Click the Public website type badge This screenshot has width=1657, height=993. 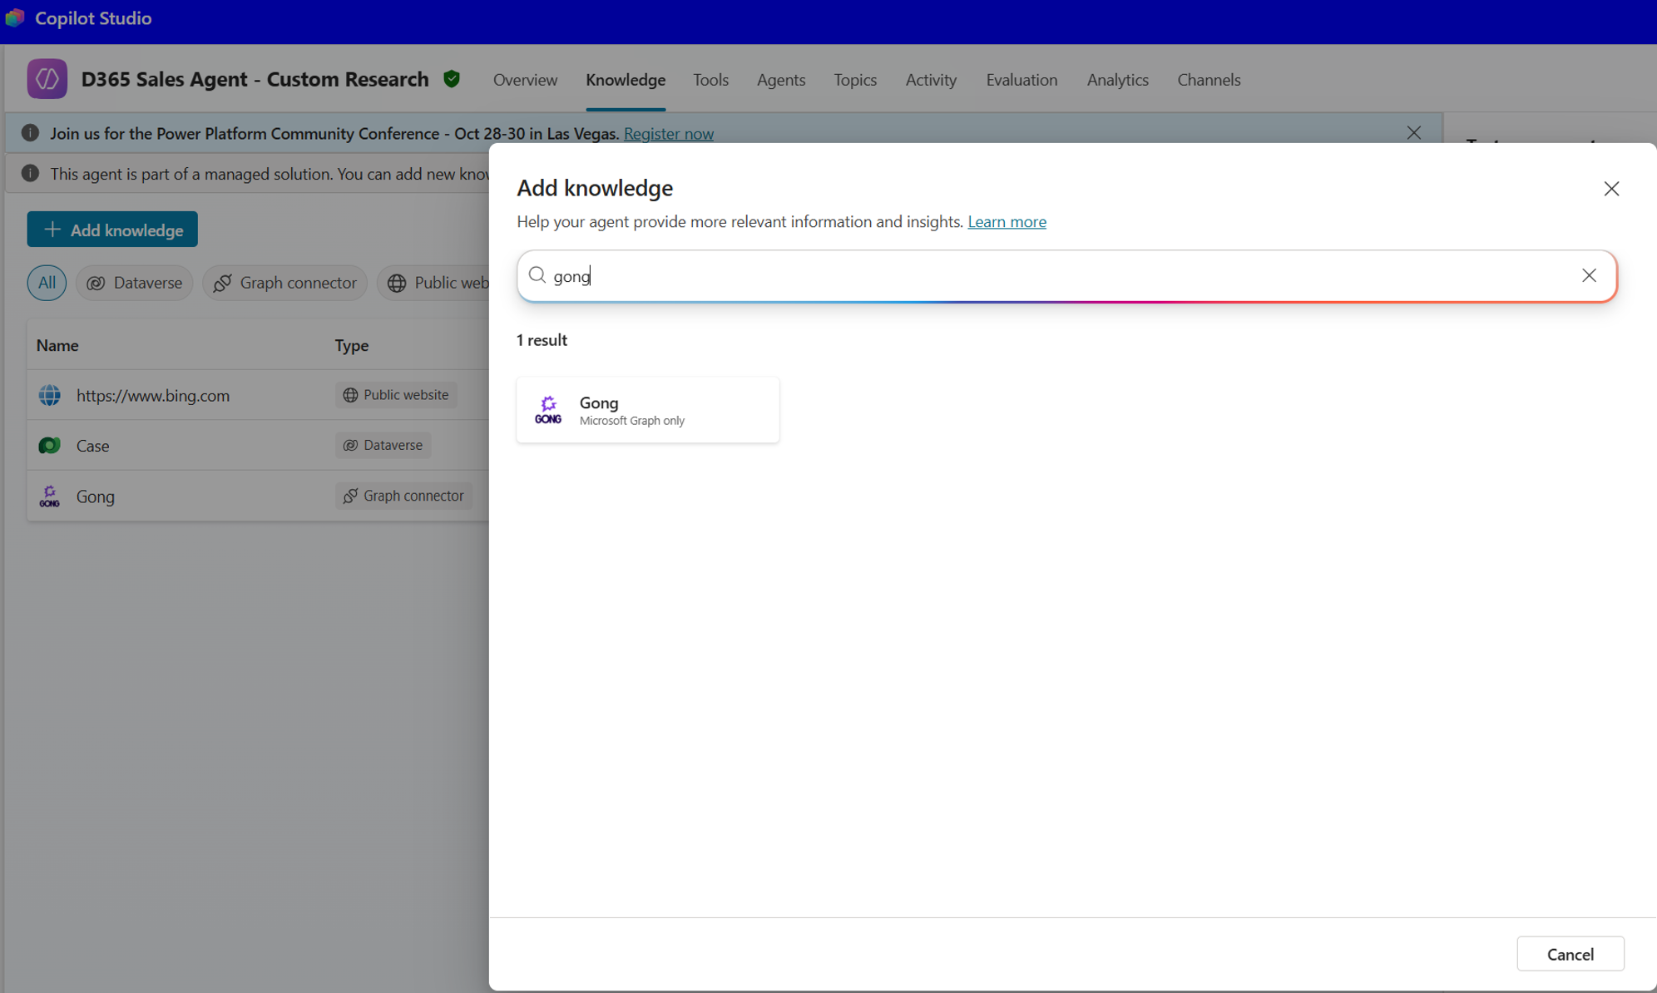(x=396, y=395)
